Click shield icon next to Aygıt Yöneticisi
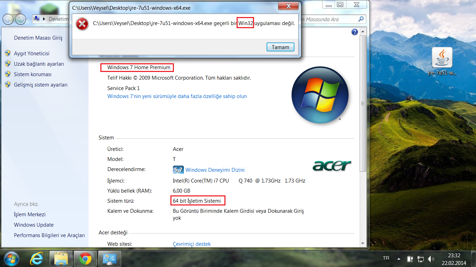 click(8, 53)
